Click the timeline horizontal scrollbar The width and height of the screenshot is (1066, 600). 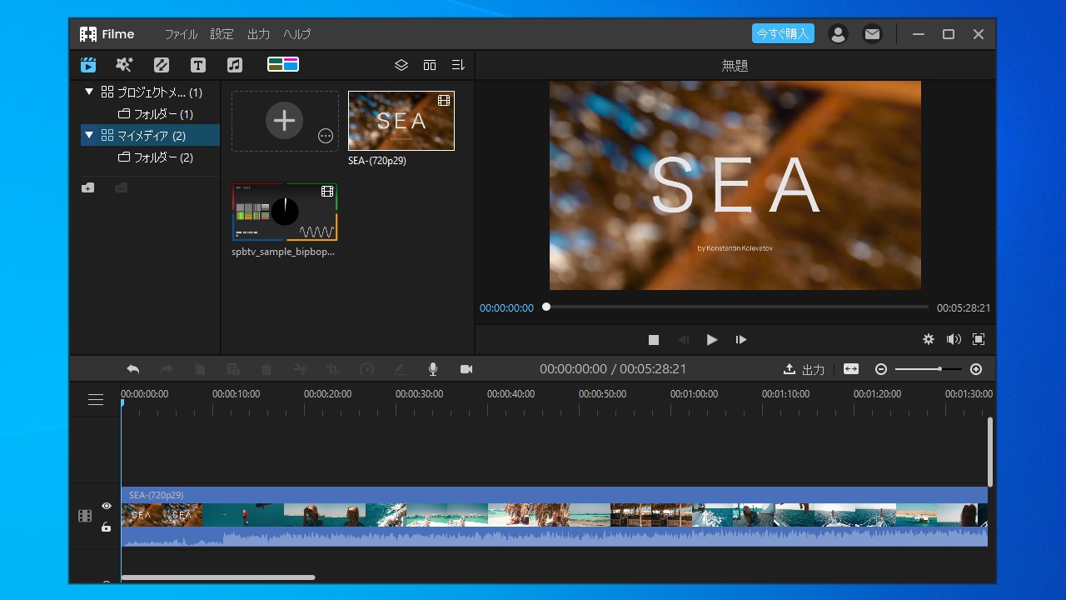(218, 577)
